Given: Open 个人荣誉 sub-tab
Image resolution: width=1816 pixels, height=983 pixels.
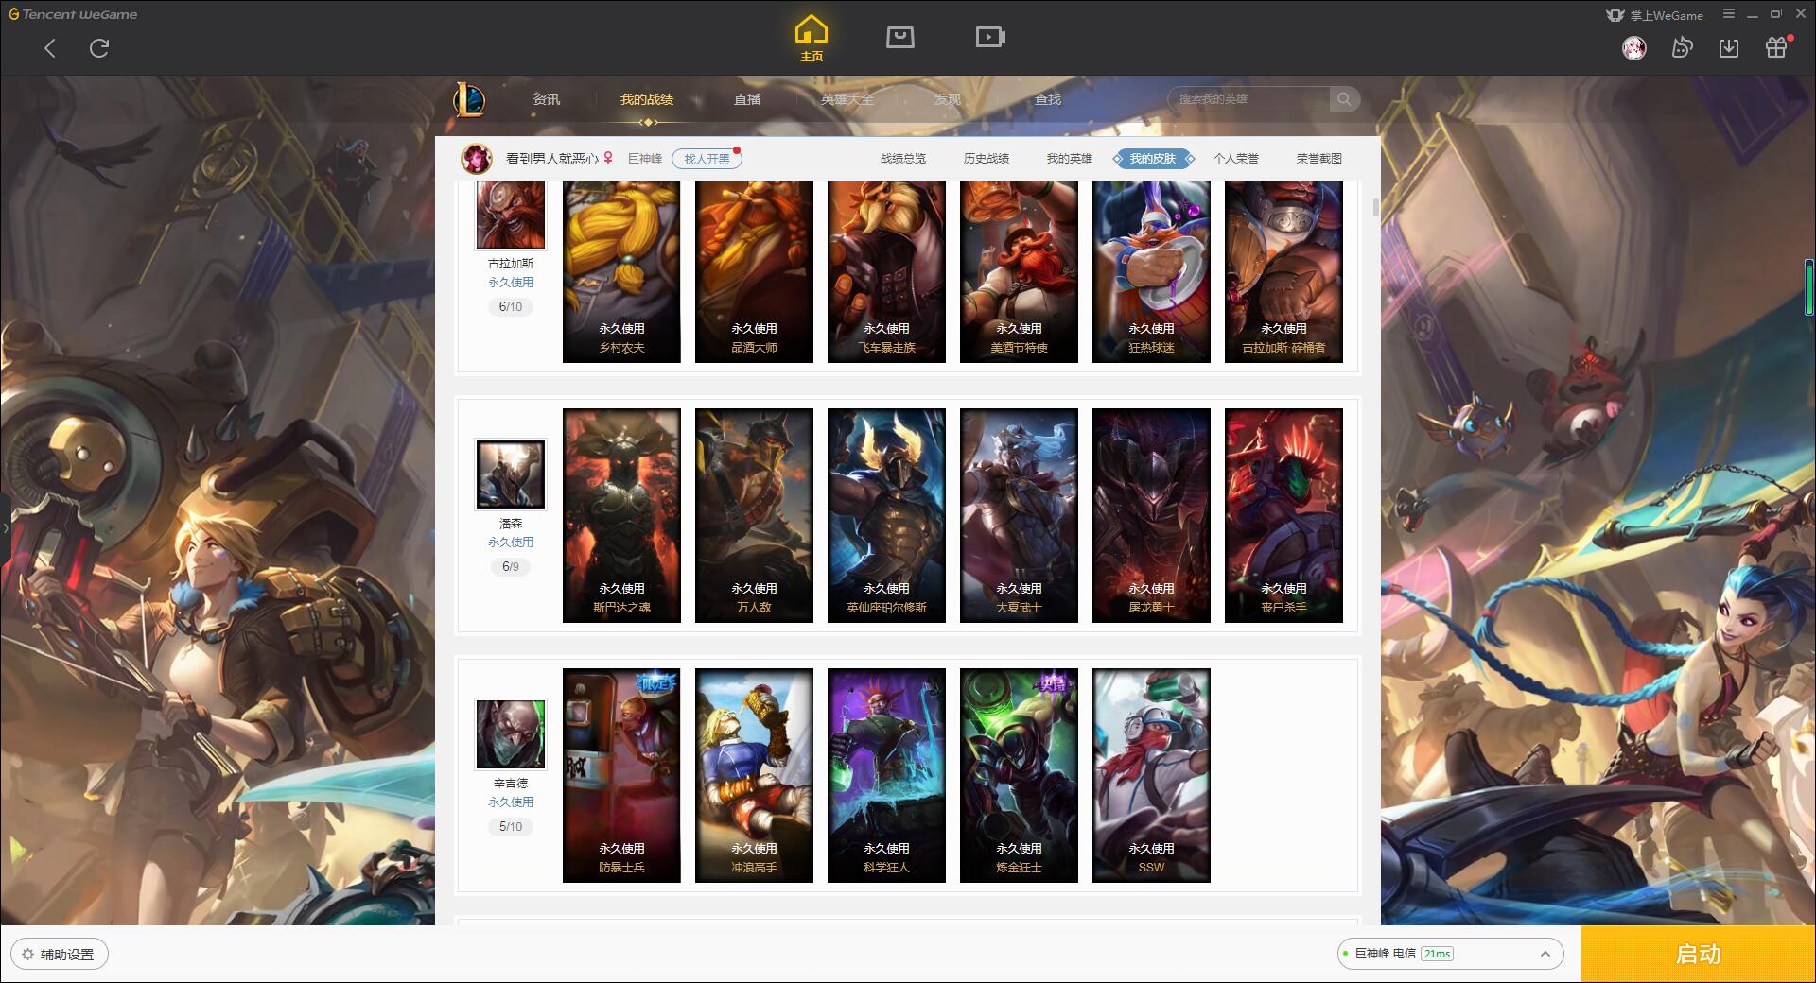Looking at the screenshot, I should [x=1236, y=159].
